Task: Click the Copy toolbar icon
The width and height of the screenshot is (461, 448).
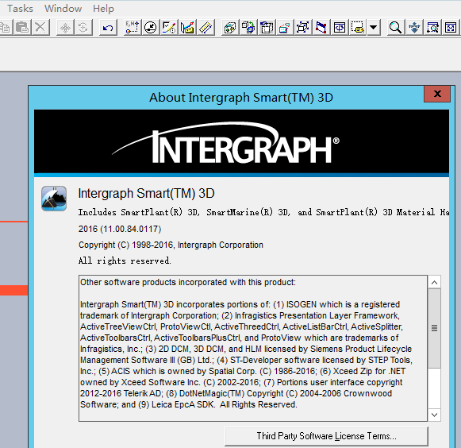Action: click(x=6, y=28)
